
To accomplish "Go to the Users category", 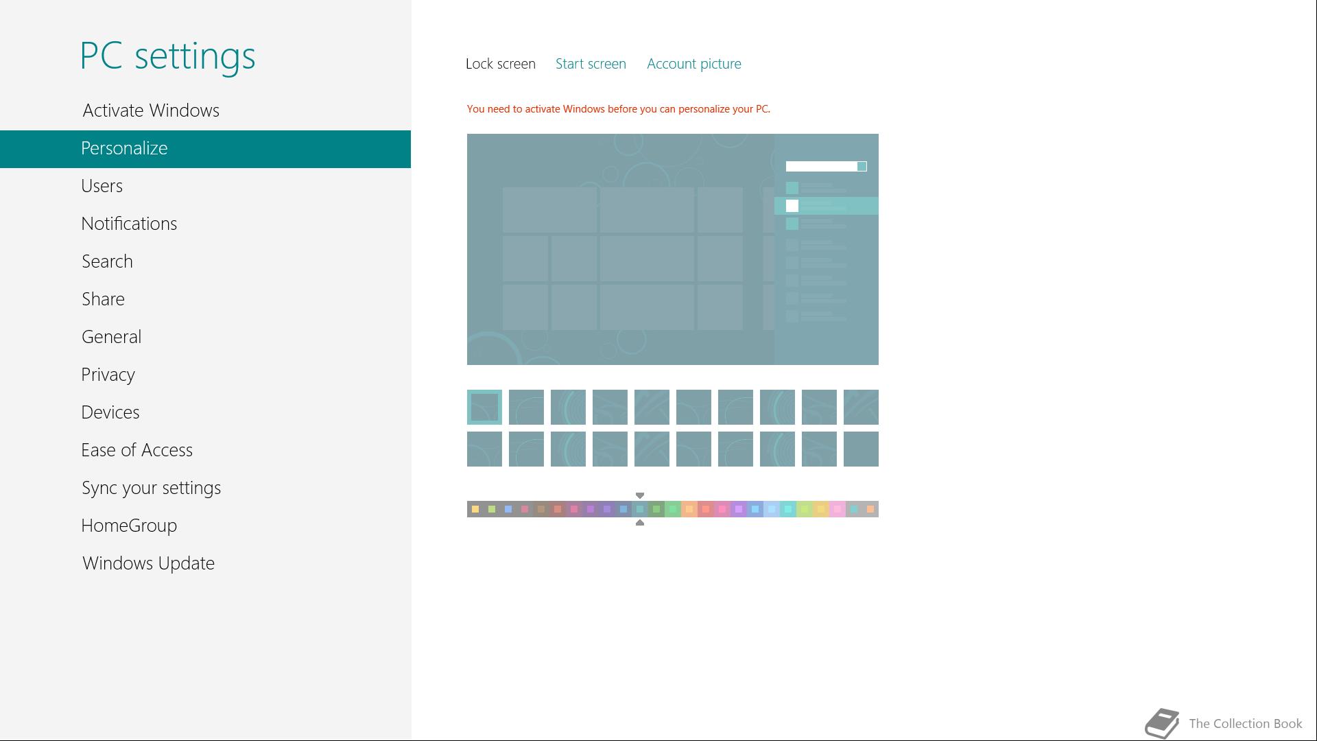I will tap(102, 186).
